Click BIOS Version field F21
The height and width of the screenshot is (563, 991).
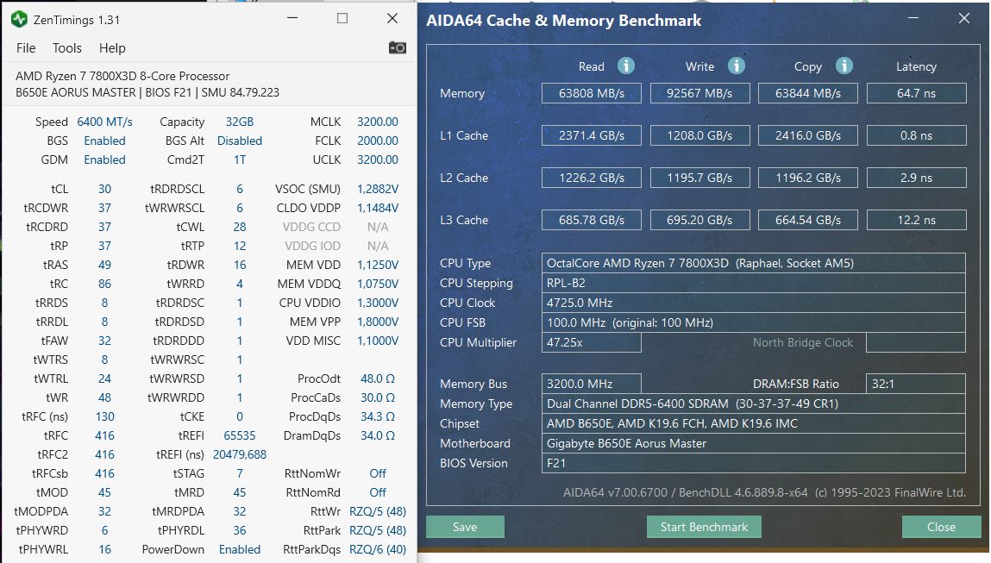click(x=753, y=463)
